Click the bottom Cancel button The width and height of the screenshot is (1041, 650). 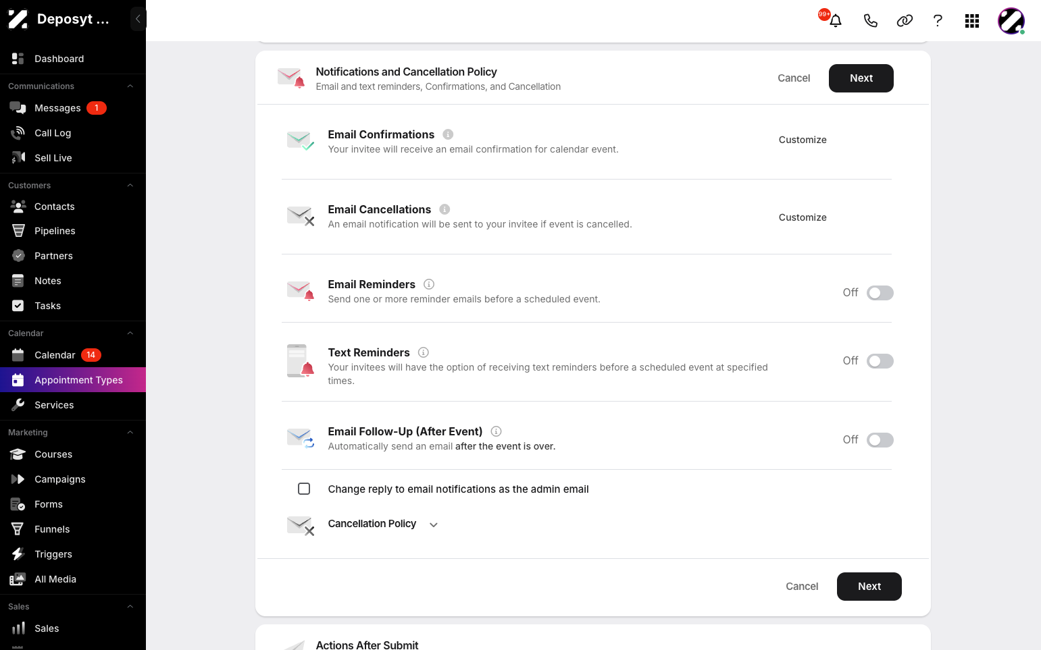click(x=802, y=587)
